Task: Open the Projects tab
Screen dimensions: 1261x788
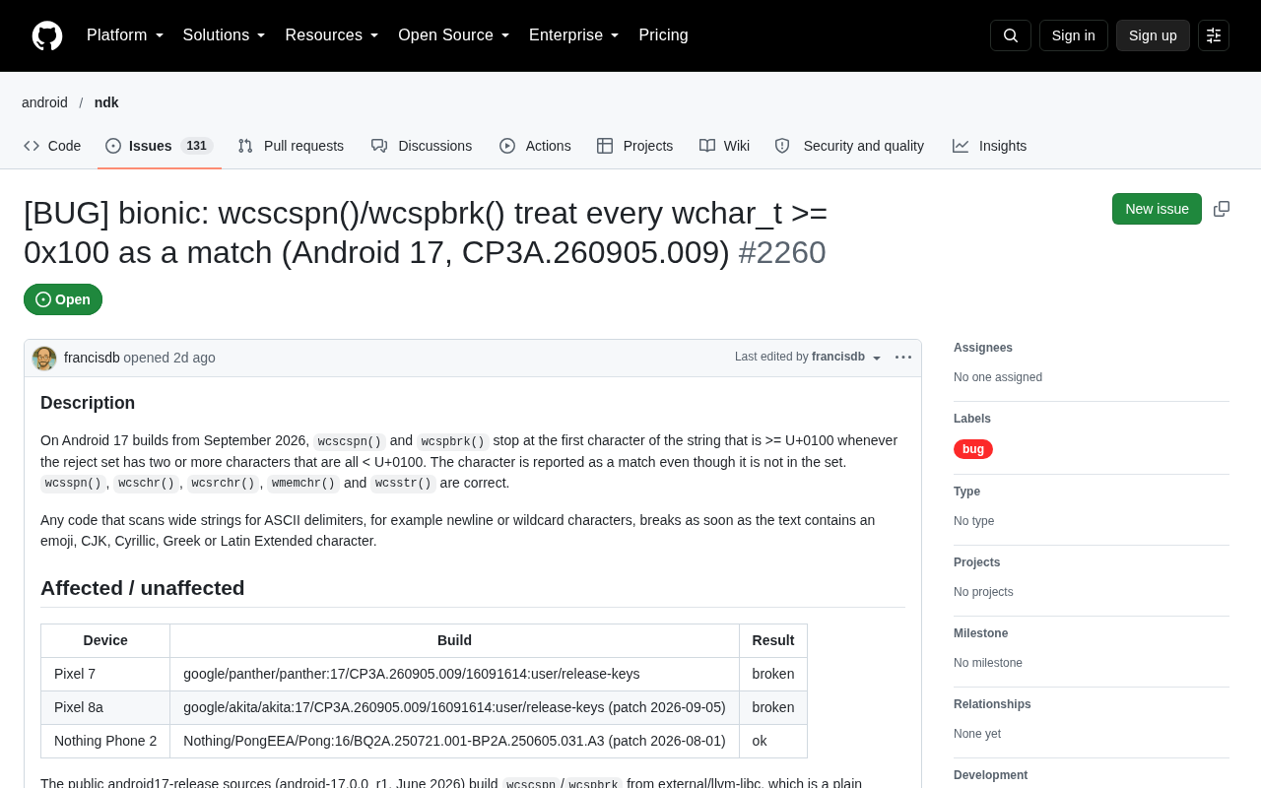Action: click(x=635, y=146)
